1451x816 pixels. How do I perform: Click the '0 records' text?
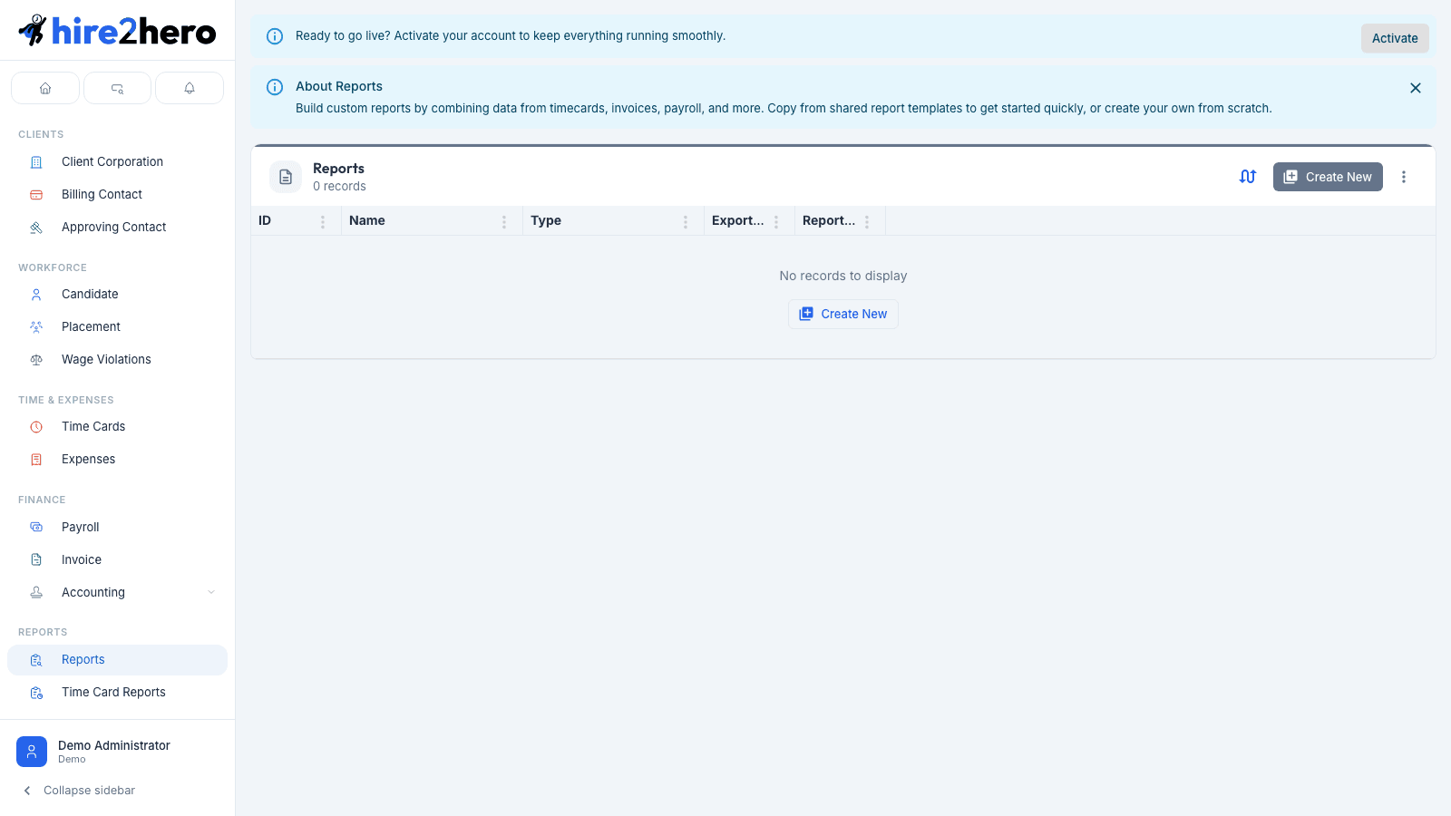[x=339, y=187]
